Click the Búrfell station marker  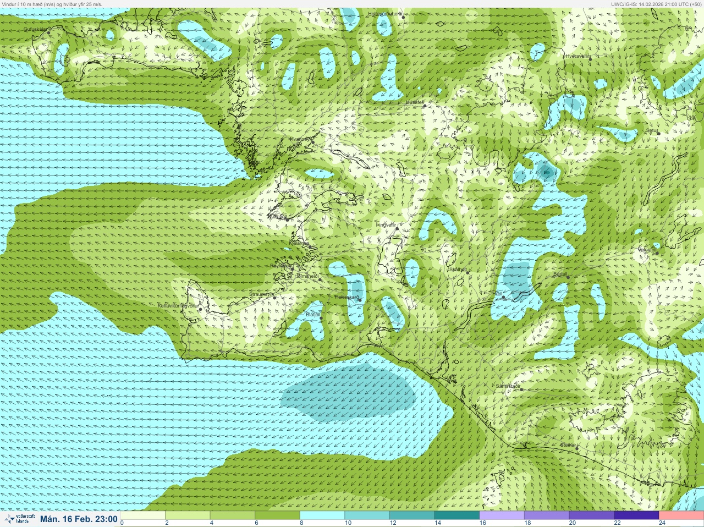tap(568, 277)
